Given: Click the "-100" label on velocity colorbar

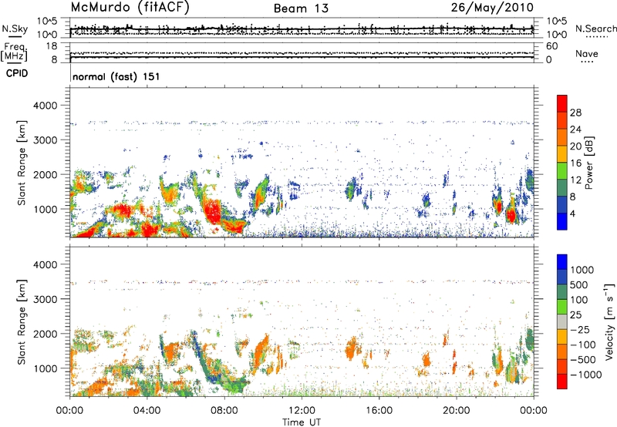Looking at the screenshot, I should [x=582, y=345].
